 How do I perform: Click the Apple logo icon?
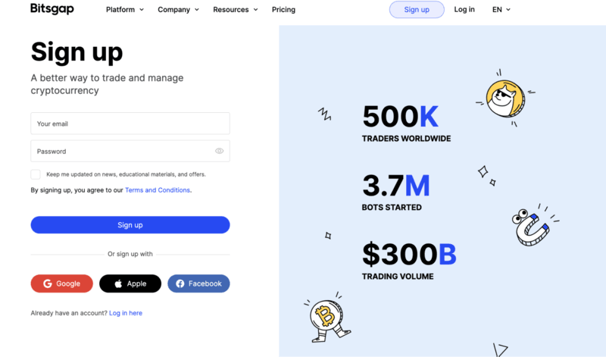point(118,283)
